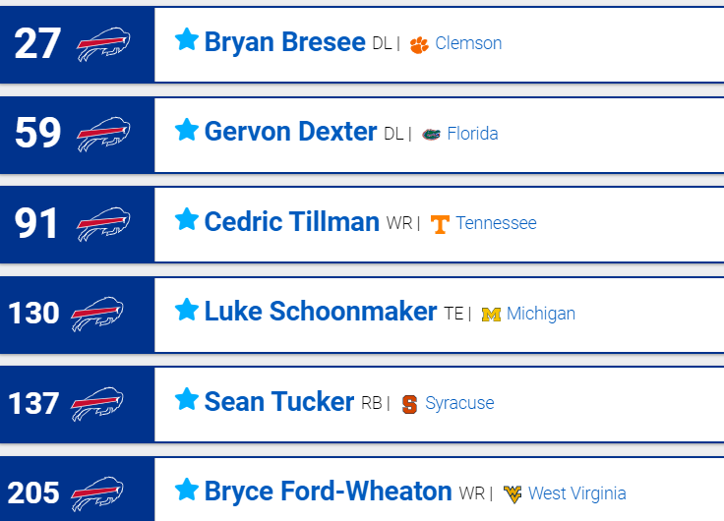Click the Michigan M logo
The image size is (724, 521).
(x=491, y=315)
